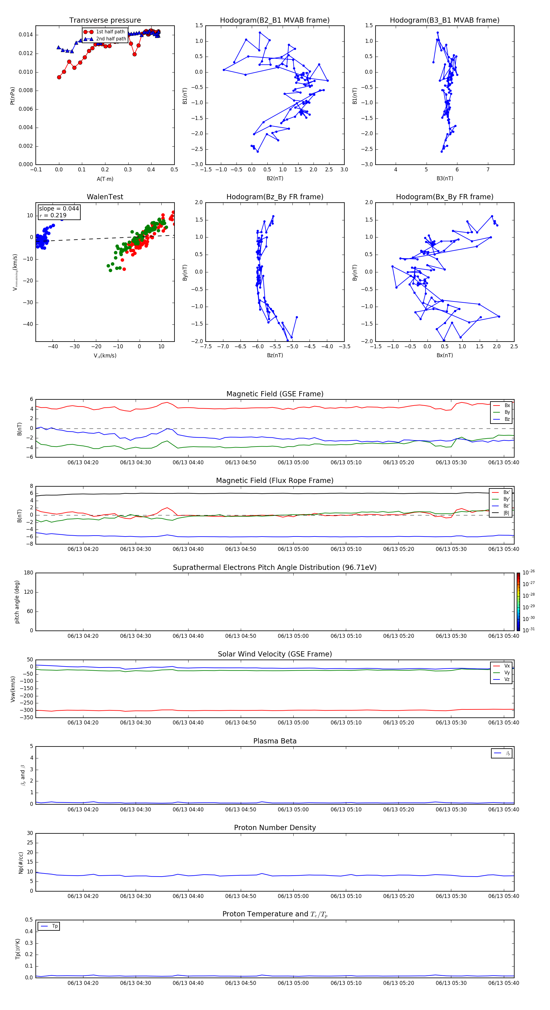
Task: Select the Bx' entry in Flux Rope legend
Action: tap(501, 492)
